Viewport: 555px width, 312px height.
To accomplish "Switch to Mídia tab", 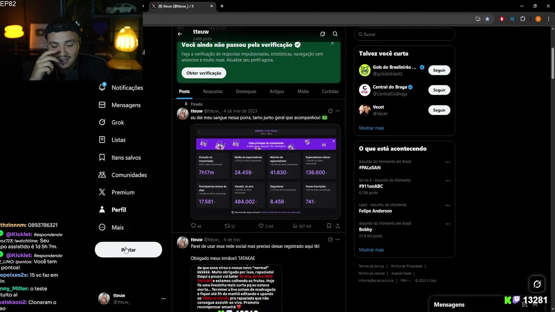I will [x=303, y=91].
